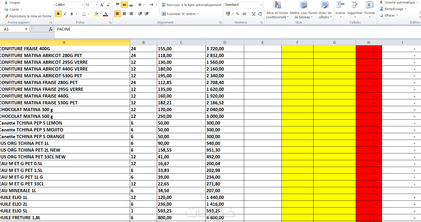Image resolution: width=421 pixels, height=222 pixels.
Task: Toggle italic (I) formatting
Action: click(65, 14)
